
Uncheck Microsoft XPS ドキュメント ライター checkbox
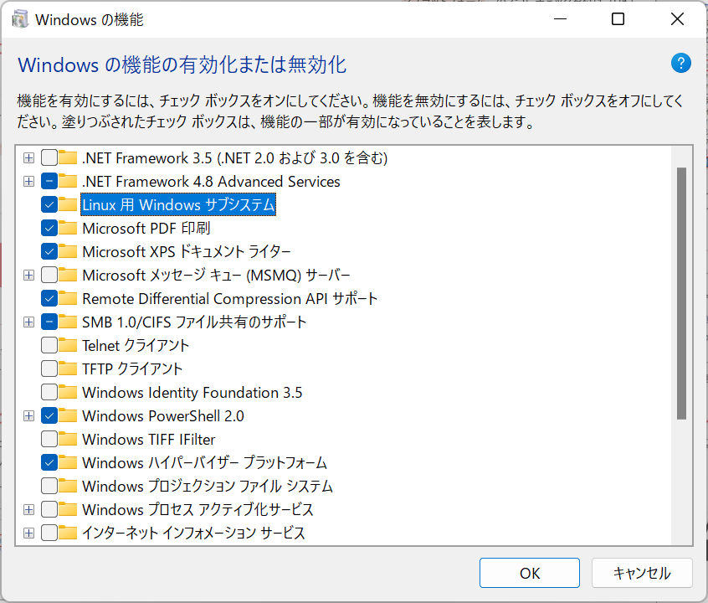pos(49,251)
